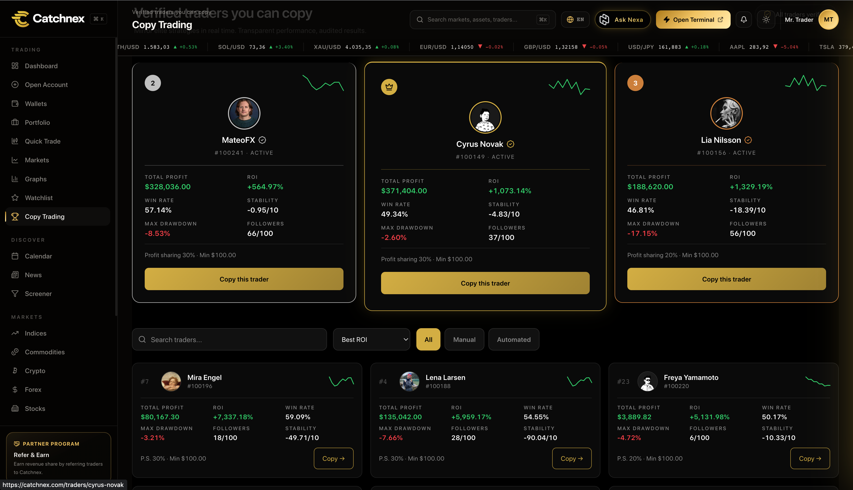The height and width of the screenshot is (490, 853).
Task: Click Freya Yamamoto's avatar
Action: coord(648,381)
